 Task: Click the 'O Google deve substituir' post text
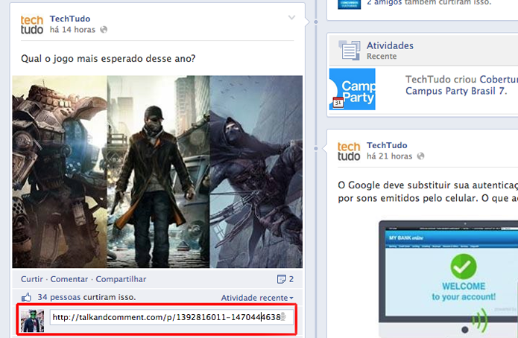[428, 191]
